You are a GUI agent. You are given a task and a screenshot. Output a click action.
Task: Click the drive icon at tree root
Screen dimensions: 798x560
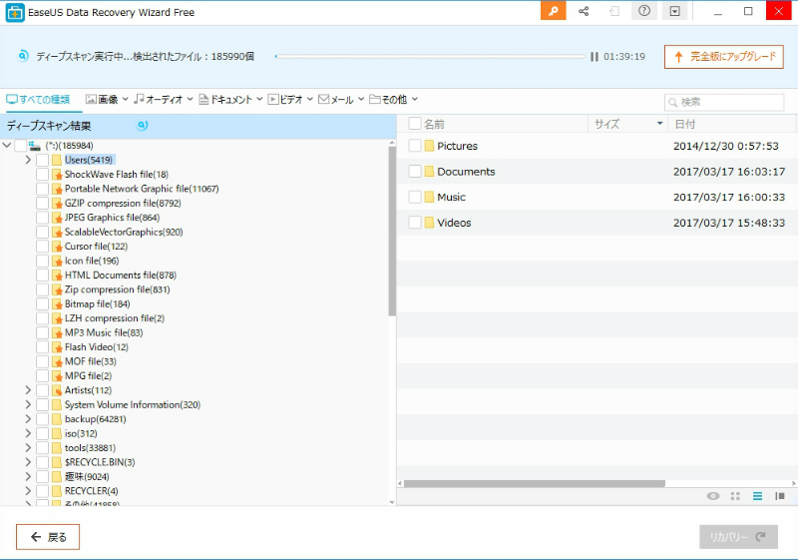[x=35, y=146]
